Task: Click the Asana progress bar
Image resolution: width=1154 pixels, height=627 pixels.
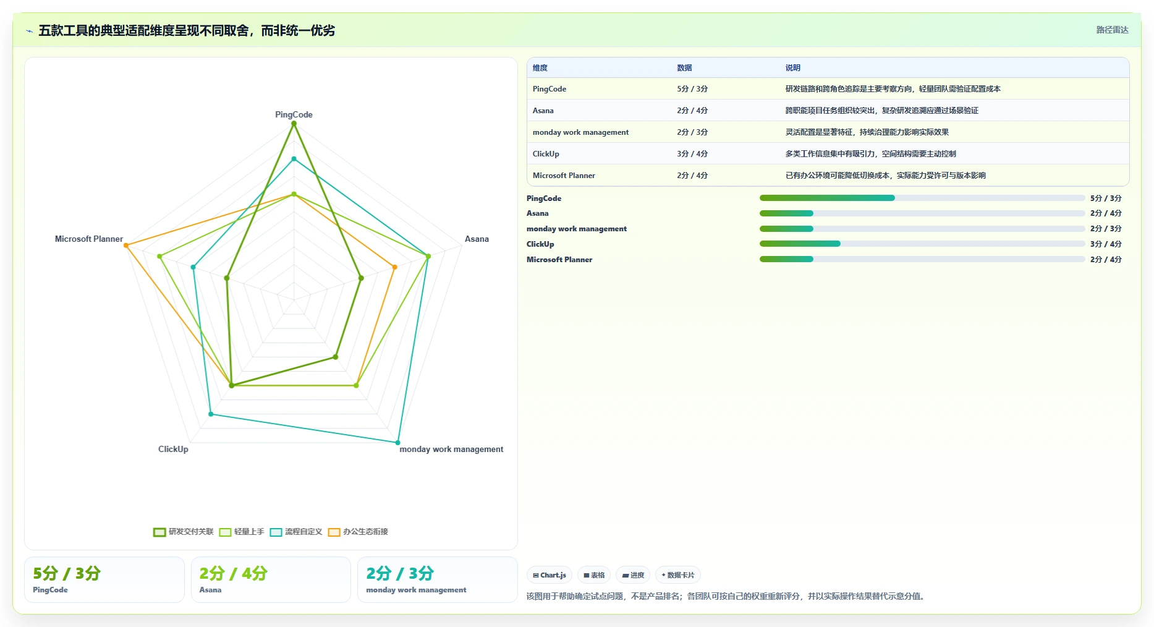Action: (922, 213)
